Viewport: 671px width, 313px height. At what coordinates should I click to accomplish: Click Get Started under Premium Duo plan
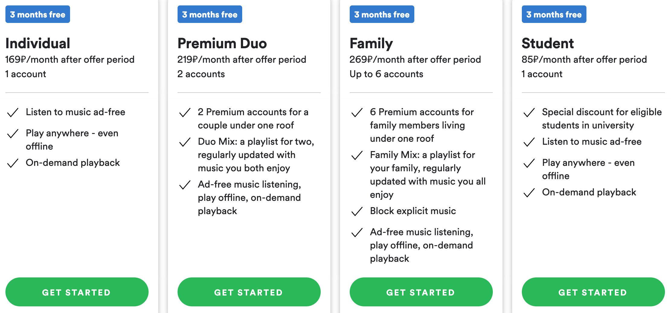(249, 292)
